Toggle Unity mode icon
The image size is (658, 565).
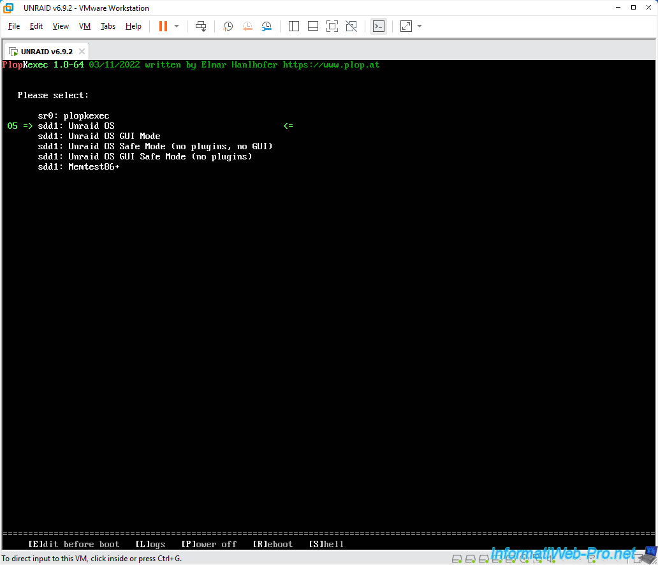click(351, 26)
